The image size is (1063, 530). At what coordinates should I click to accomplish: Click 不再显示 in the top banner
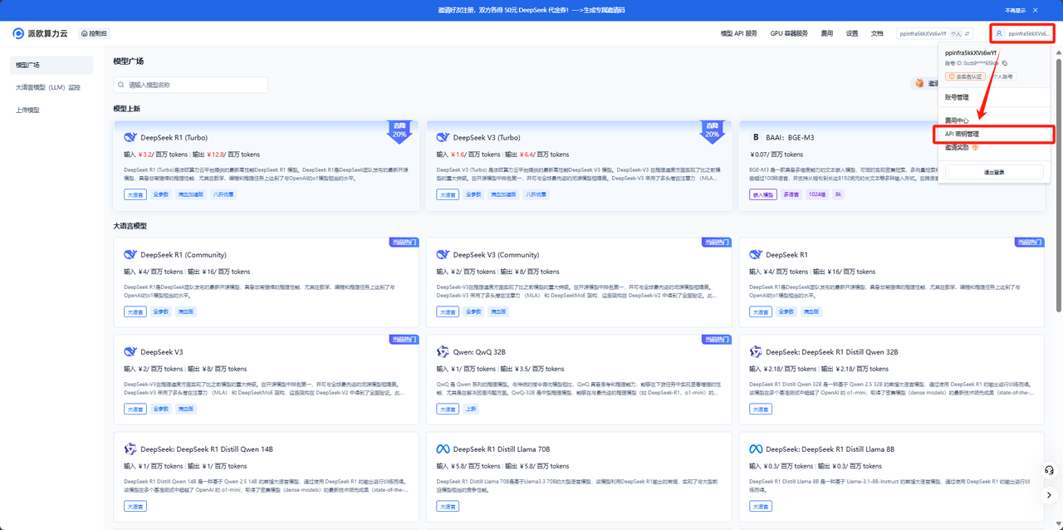pyautogui.click(x=1015, y=10)
